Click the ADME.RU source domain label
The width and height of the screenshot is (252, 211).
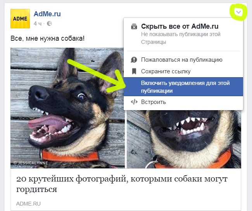(x=28, y=204)
